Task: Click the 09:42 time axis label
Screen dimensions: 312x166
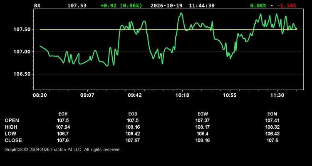Action: click(x=135, y=95)
